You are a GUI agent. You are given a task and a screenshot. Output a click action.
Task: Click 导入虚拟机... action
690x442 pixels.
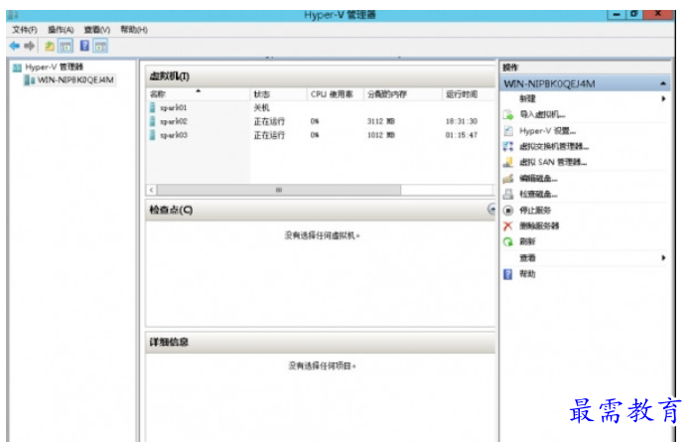(x=542, y=114)
